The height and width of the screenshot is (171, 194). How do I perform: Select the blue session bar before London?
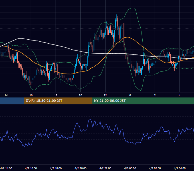(x=12, y=101)
